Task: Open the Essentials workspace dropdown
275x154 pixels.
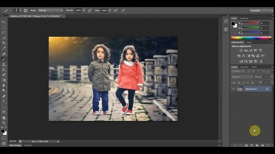Action: [x=261, y=11]
